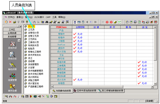Click the sidebar scroll-up arrow
Image resolution: width=160 pixels, height=104 pixels.
tap(19, 41)
